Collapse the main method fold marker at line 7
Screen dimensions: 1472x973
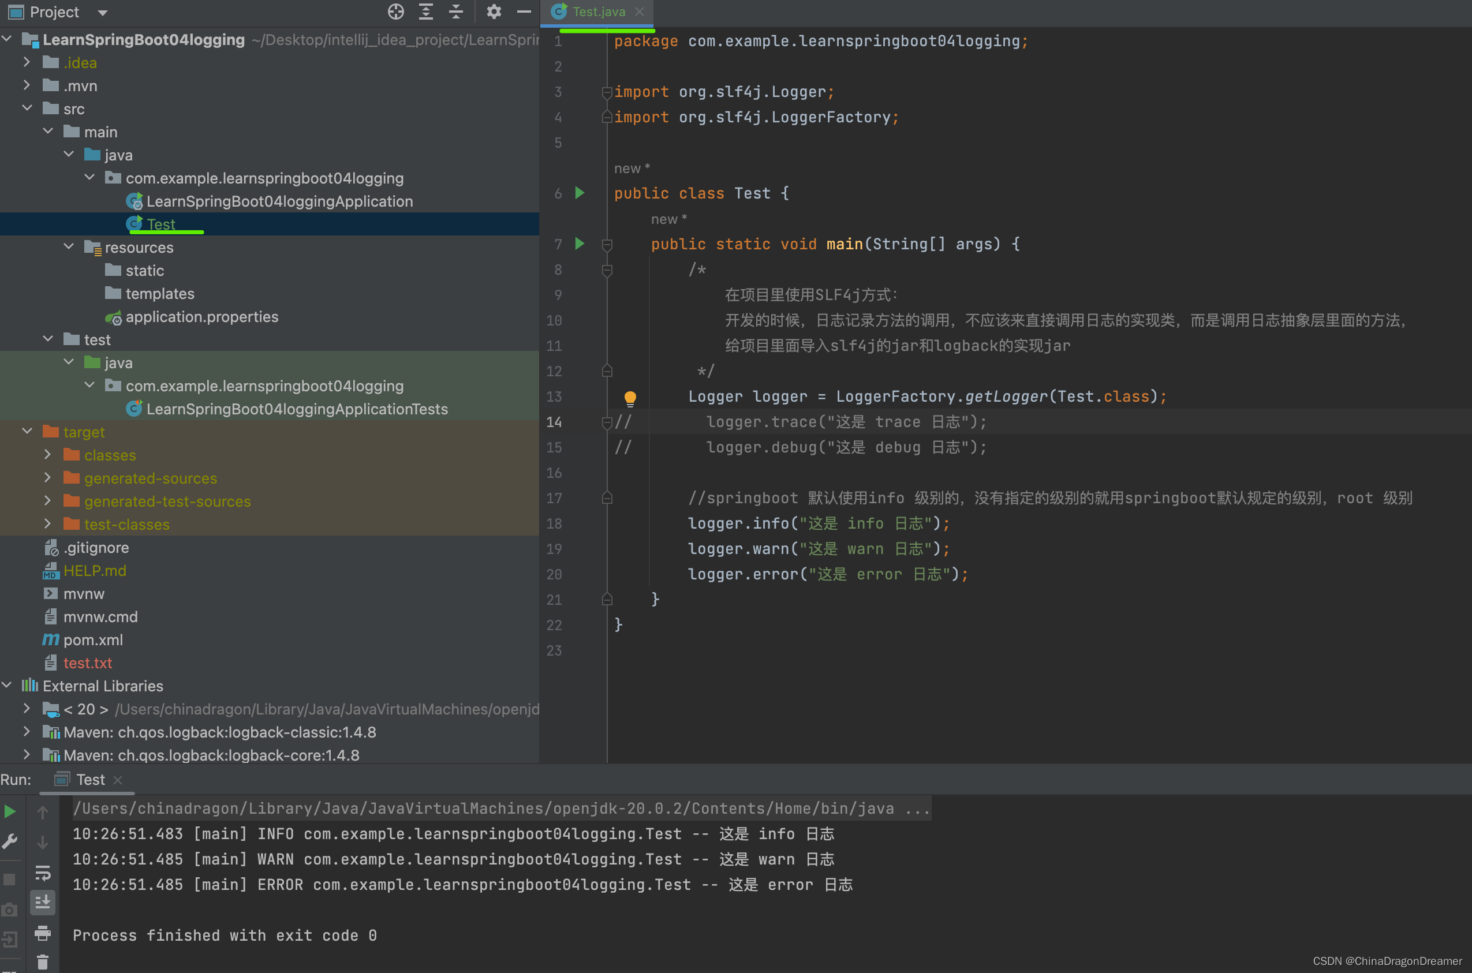click(x=607, y=245)
